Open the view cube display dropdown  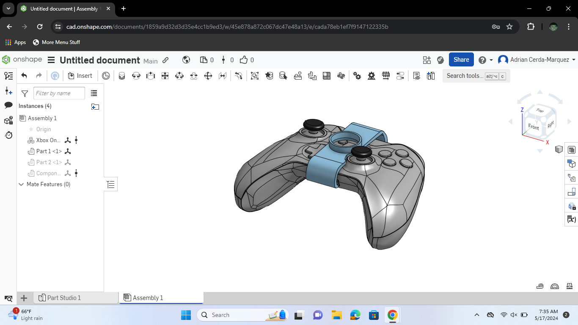point(559,149)
